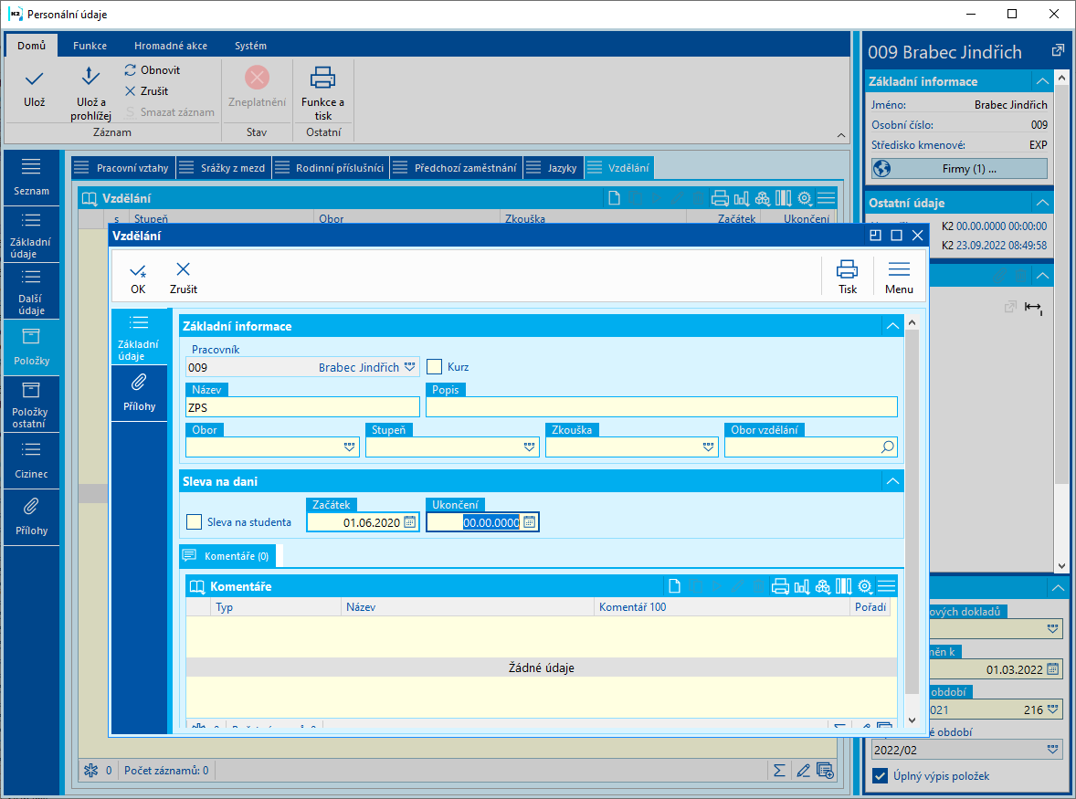
Task: Open the Menu in Vzdělání dialog
Action: [899, 278]
